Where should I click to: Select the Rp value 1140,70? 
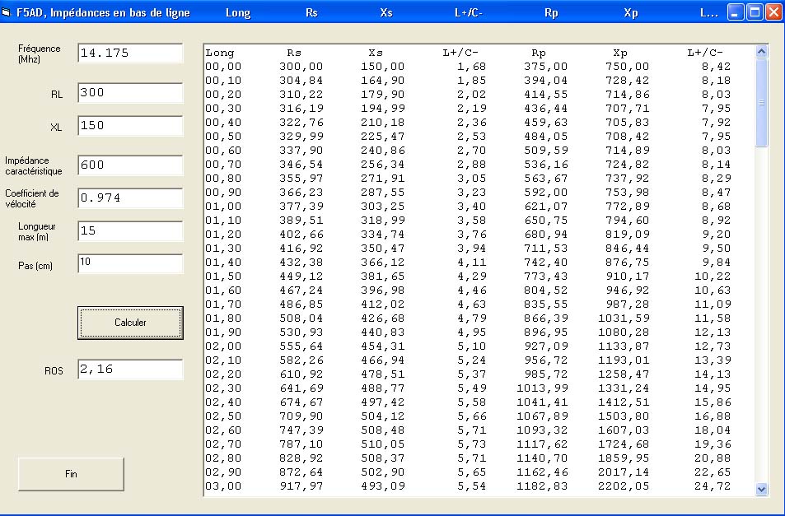[x=542, y=458]
